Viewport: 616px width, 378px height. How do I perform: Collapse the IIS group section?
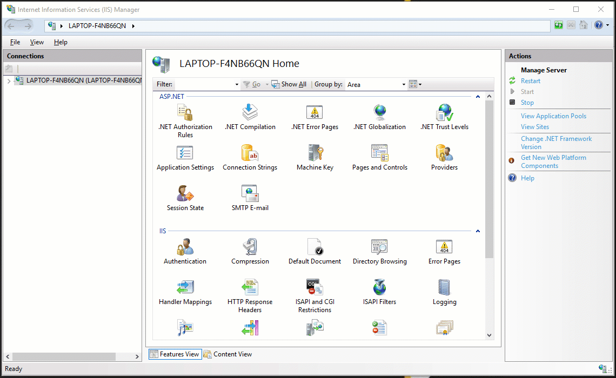coord(478,231)
